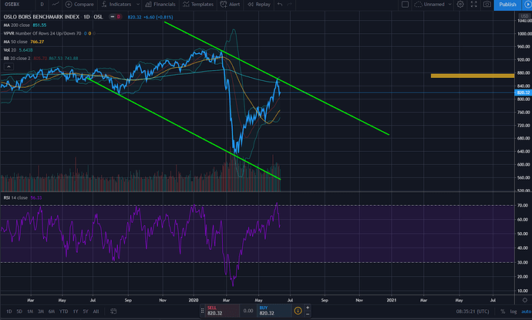Image resolution: width=532 pixels, height=320 pixels.
Task: Increase quantity with plus stepper
Action: point(308,308)
